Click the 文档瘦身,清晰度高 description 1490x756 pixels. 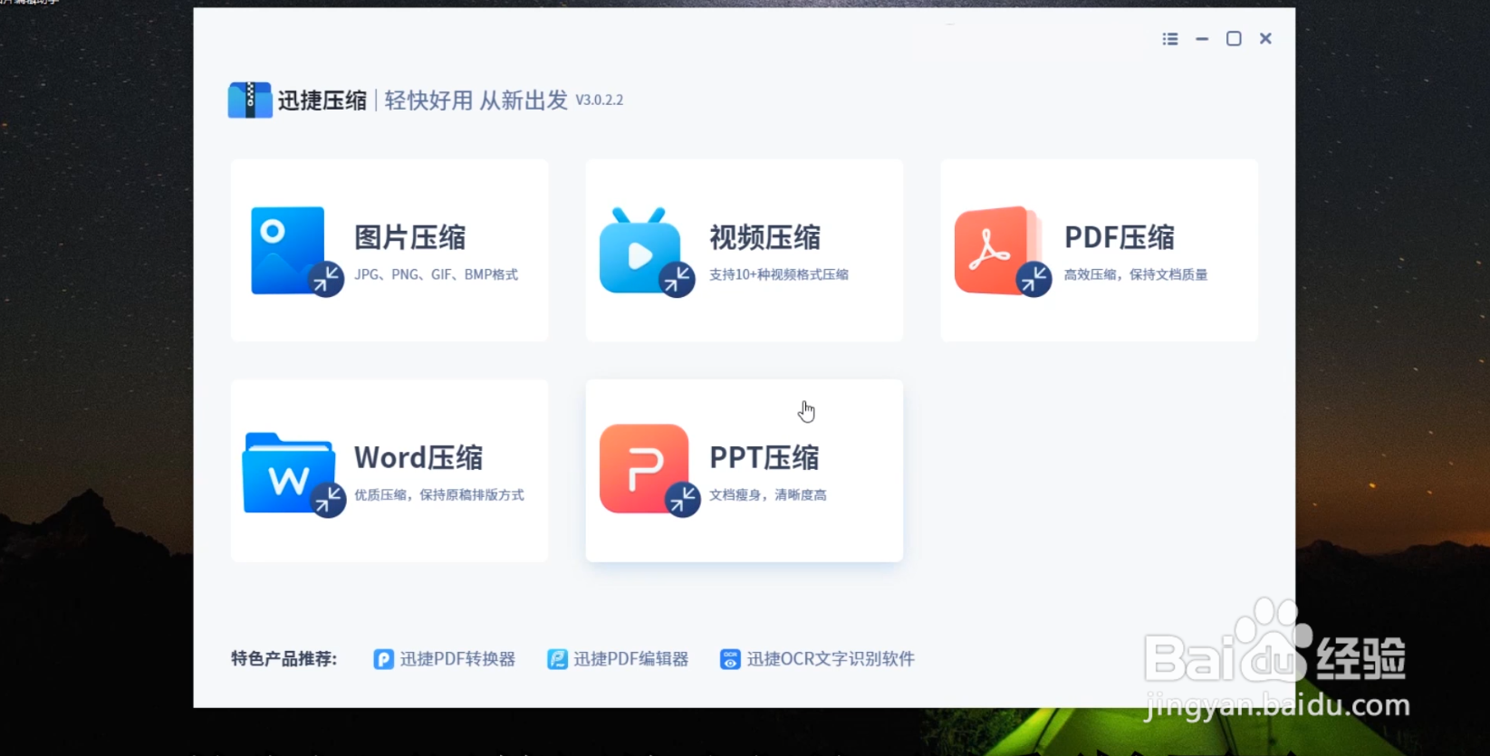[767, 495]
